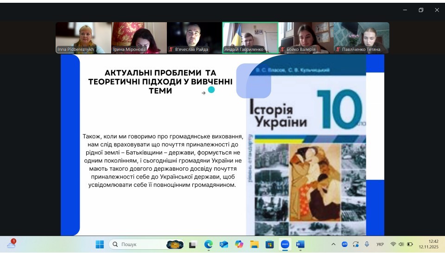The height and width of the screenshot is (253, 445).
Task: Open File Explorer from the taskbar
Action: [x=254, y=244]
